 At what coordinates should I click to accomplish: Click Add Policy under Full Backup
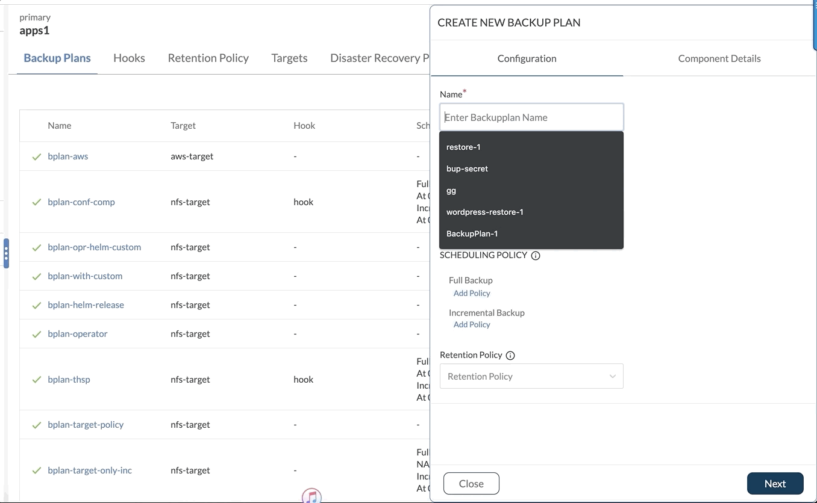472,293
